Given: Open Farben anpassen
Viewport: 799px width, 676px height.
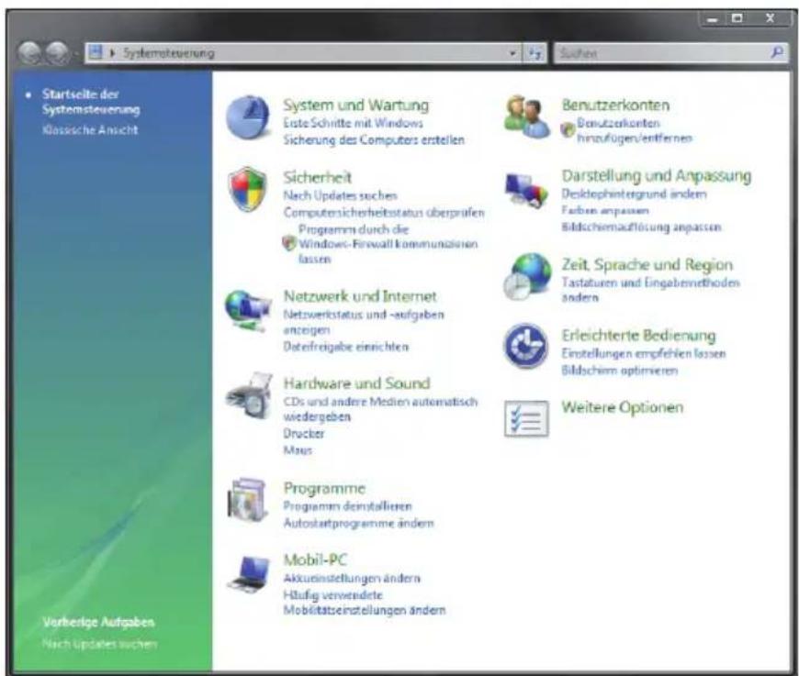Looking at the screenshot, I should (x=605, y=210).
